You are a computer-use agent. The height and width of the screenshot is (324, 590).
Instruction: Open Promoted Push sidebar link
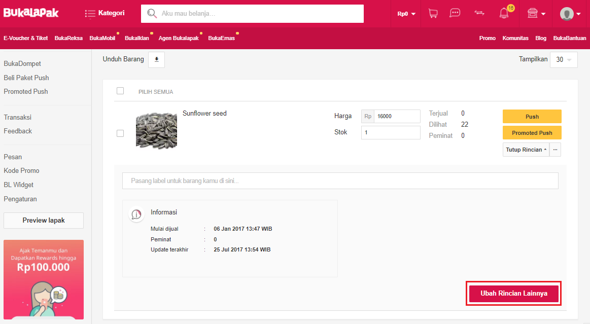point(25,92)
